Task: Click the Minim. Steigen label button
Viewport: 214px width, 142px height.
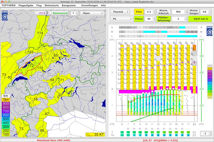Action: pos(194,12)
